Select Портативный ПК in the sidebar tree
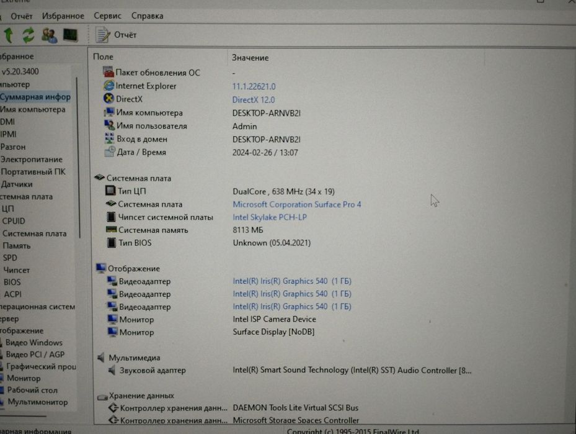The width and height of the screenshot is (576, 434). (33, 172)
